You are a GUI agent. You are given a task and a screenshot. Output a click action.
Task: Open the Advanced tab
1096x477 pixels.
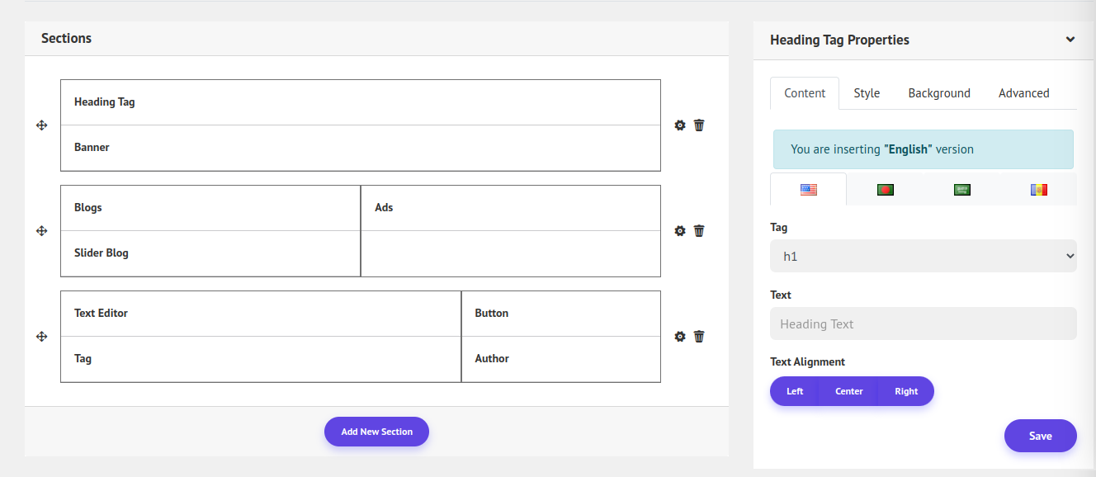coord(1023,93)
